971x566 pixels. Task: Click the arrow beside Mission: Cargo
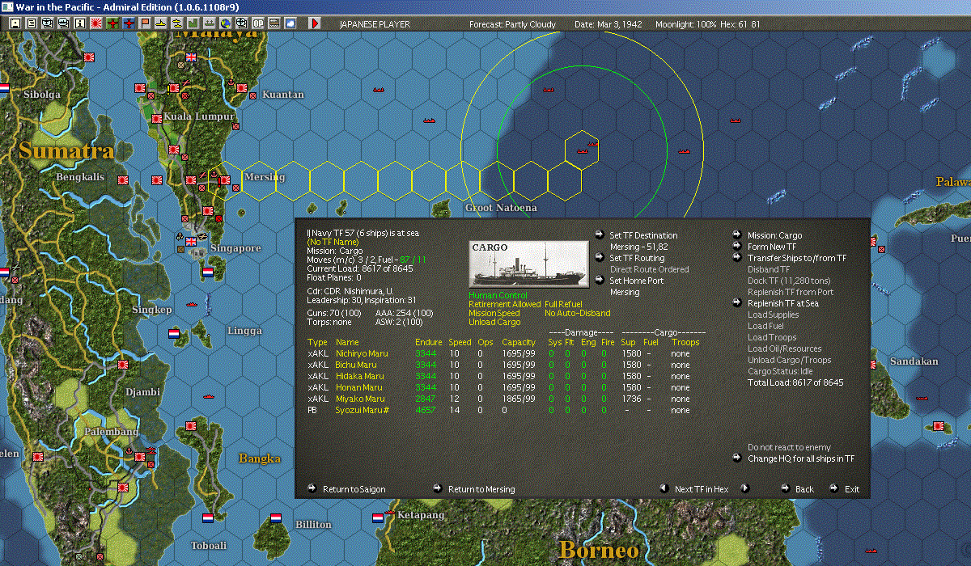point(737,235)
